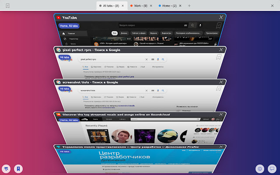Close the Work group tab
The width and height of the screenshot is (280, 175).
151,6
